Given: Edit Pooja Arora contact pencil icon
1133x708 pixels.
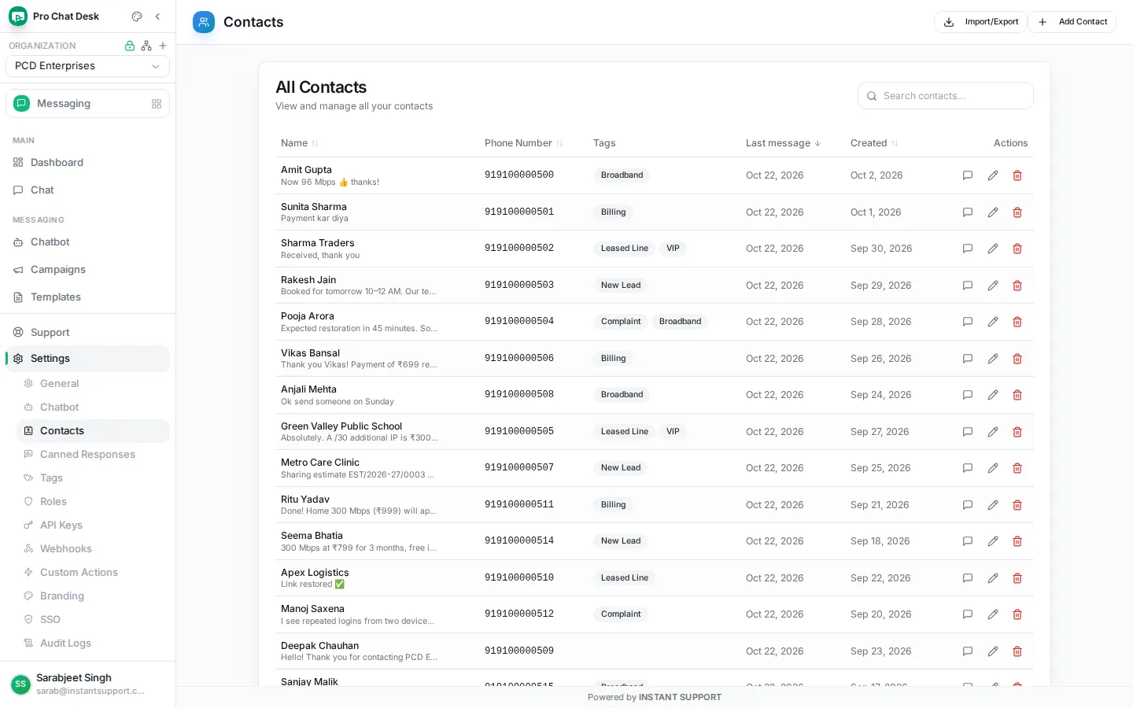Looking at the screenshot, I should [993, 322].
